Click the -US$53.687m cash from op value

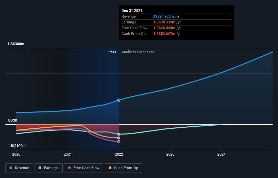pos(164,34)
